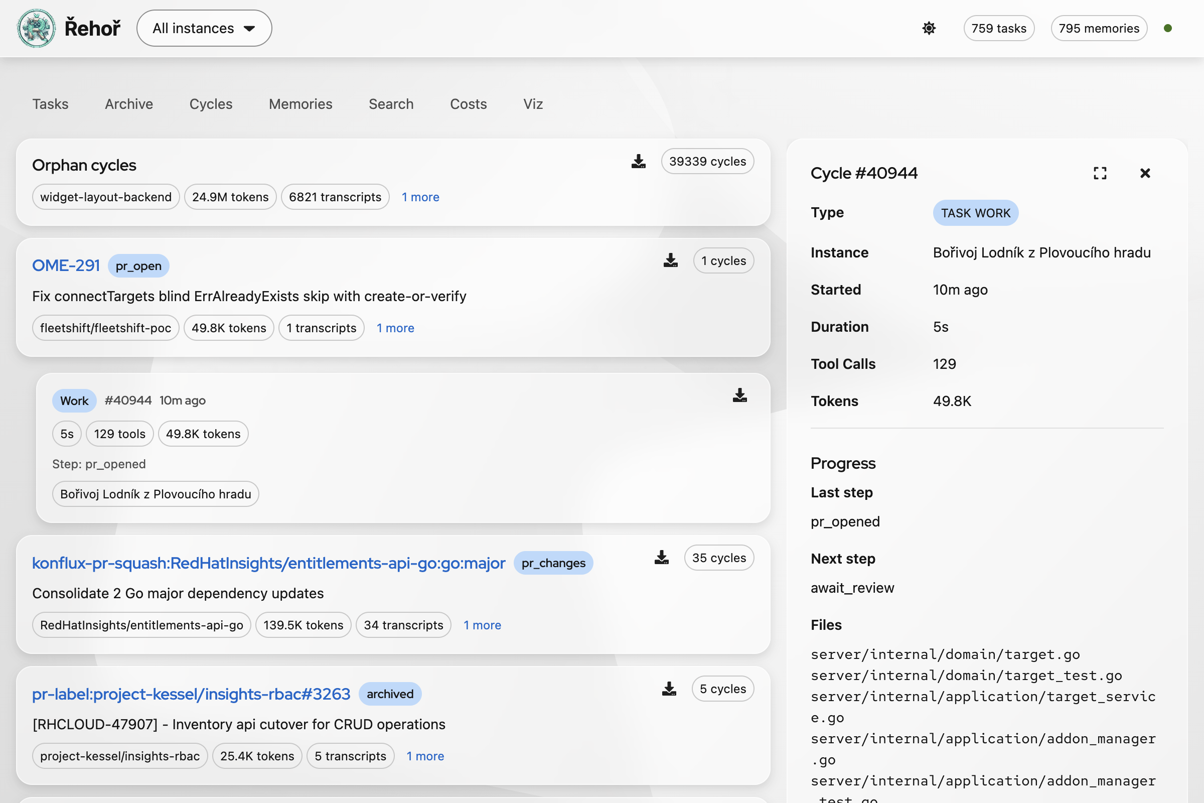Expand the 5 cycles pill

pyautogui.click(x=723, y=689)
